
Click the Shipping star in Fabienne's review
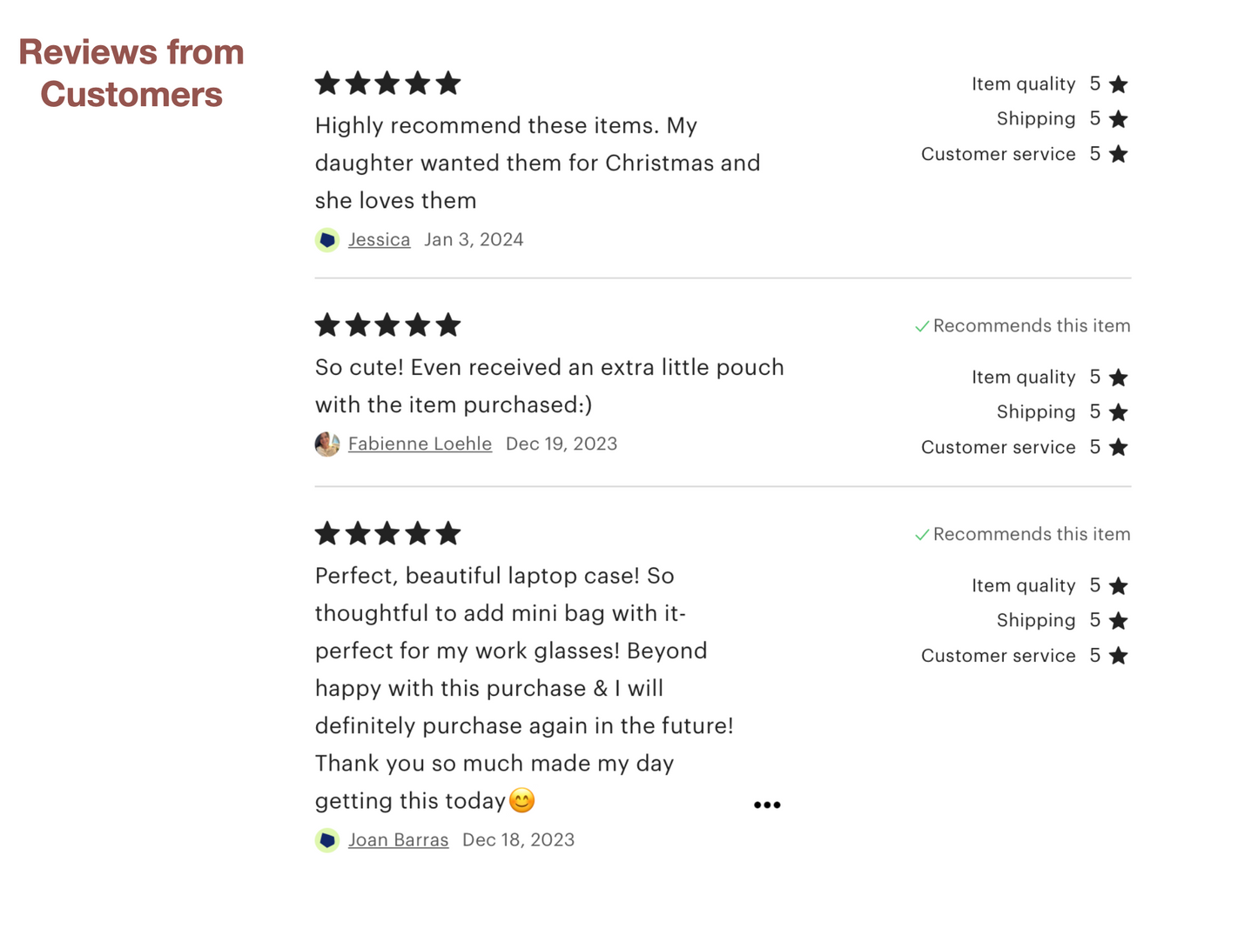tap(1119, 412)
